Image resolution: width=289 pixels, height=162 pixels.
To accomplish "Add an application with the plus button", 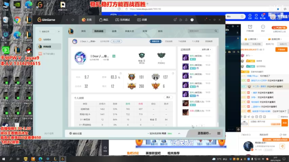I will (59, 31).
